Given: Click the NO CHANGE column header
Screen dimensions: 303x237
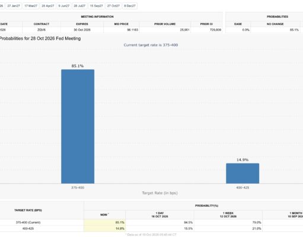Looking at the screenshot, I should pyautogui.click(x=275, y=24).
